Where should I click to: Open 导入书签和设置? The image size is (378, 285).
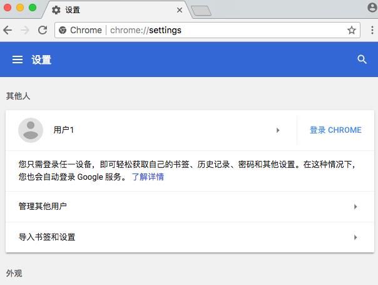[x=190, y=237]
